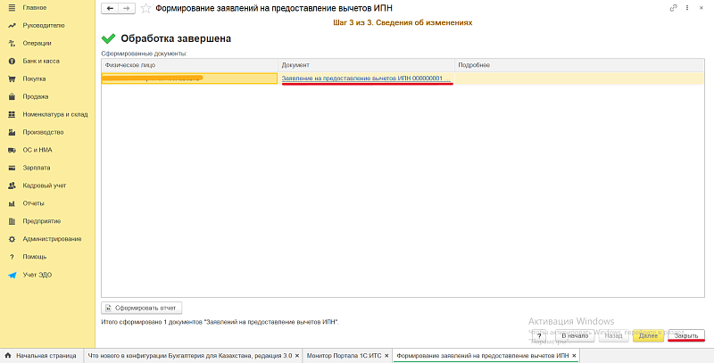This screenshot has height=363, width=714.
Task: Copy link using the chain icon
Action: (672, 8)
